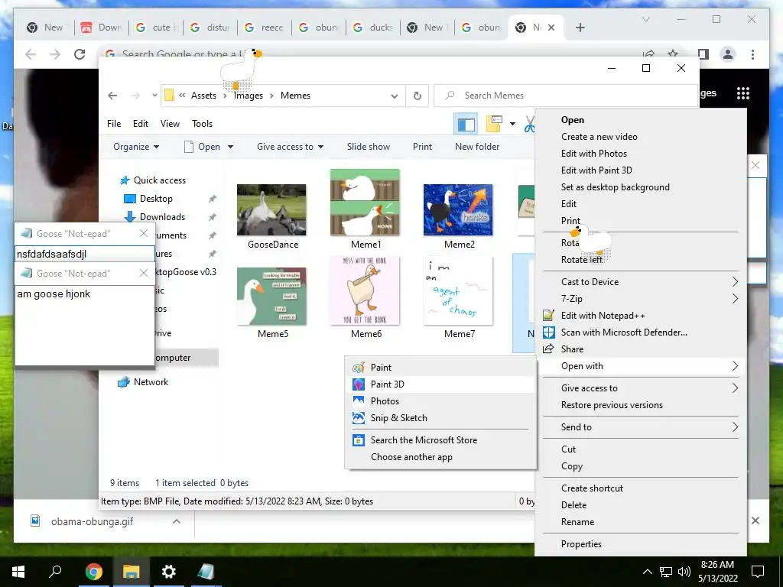Select Network in navigation pane
Image resolution: width=783 pixels, height=587 pixels.
tap(151, 382)
